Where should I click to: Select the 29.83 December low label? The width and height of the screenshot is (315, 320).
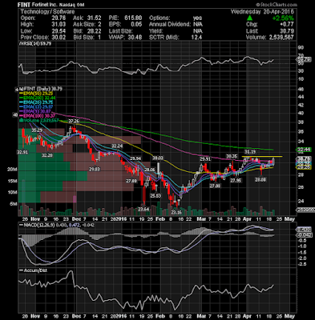point(95,169)
